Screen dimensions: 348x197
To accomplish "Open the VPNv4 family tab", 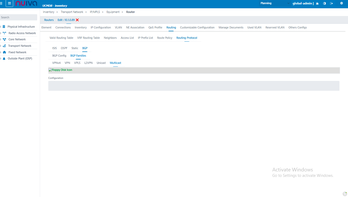I will 56,63.
